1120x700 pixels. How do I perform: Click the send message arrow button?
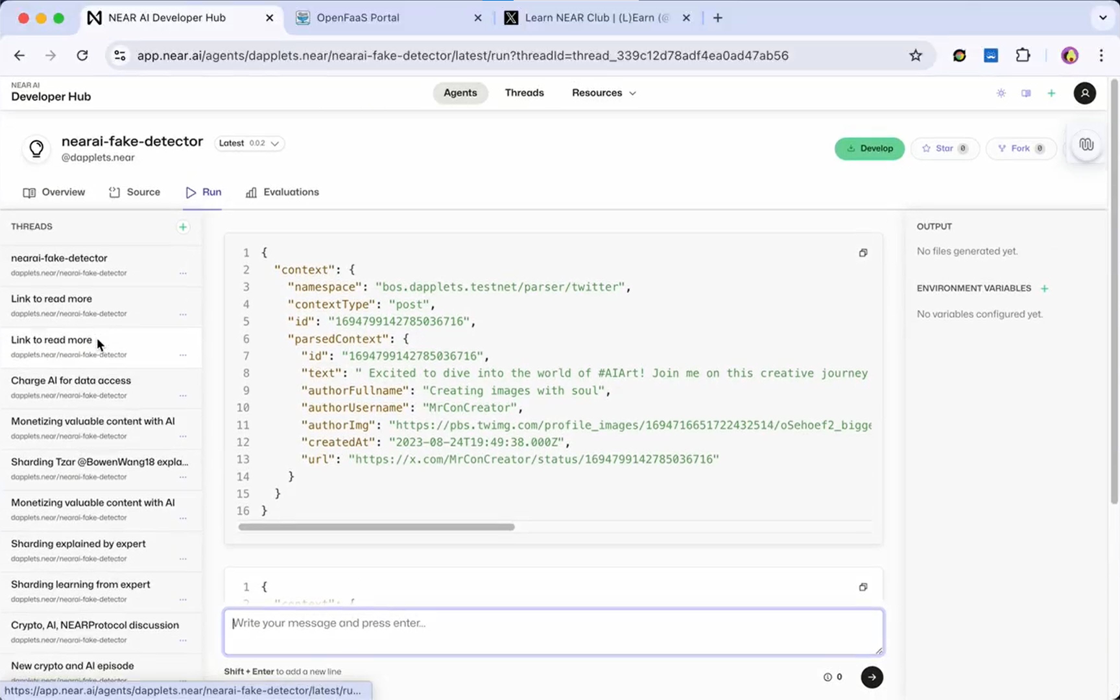pos(871,677)
